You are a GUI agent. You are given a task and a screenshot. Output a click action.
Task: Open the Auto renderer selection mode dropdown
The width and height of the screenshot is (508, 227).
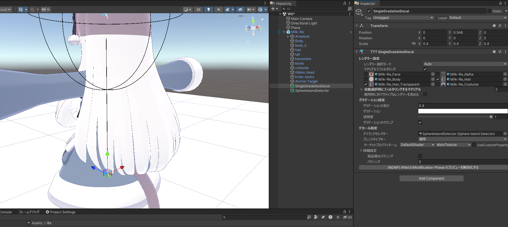coord(465,64)
